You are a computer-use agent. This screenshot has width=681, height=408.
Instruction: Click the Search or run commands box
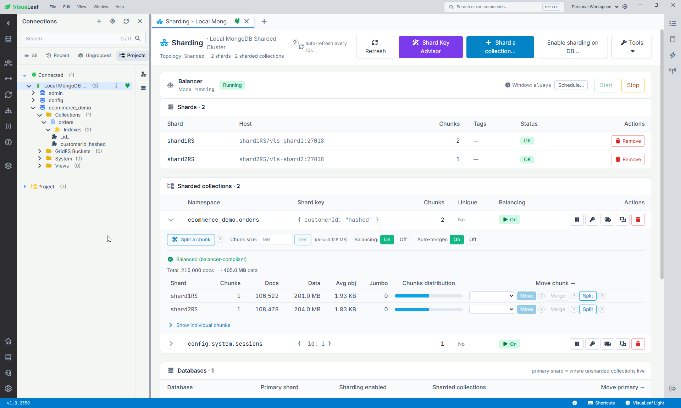504,7
